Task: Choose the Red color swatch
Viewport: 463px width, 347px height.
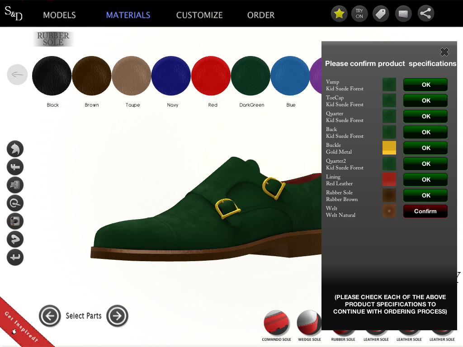Action: coord(211,76)
